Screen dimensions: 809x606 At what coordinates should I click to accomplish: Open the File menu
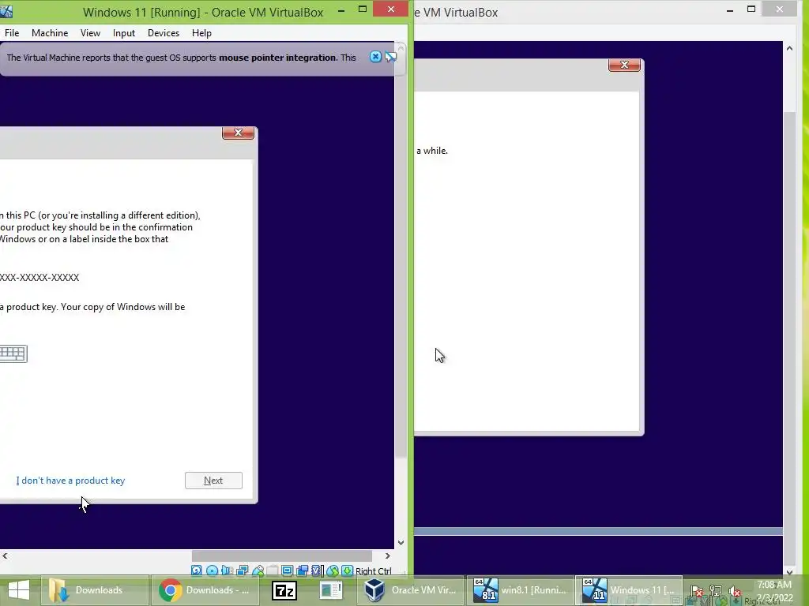[12, 33]
